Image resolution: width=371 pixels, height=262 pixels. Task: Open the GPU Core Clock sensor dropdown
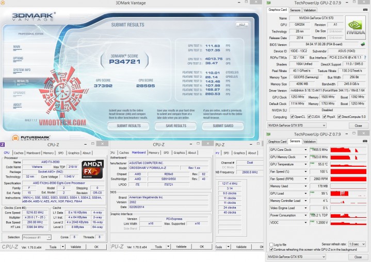coord(305,150)
